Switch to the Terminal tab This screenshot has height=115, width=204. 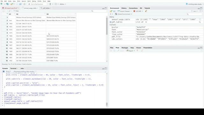13,68
